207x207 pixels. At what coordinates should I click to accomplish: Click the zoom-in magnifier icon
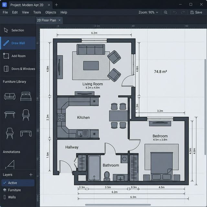click(x=166, y=12)
